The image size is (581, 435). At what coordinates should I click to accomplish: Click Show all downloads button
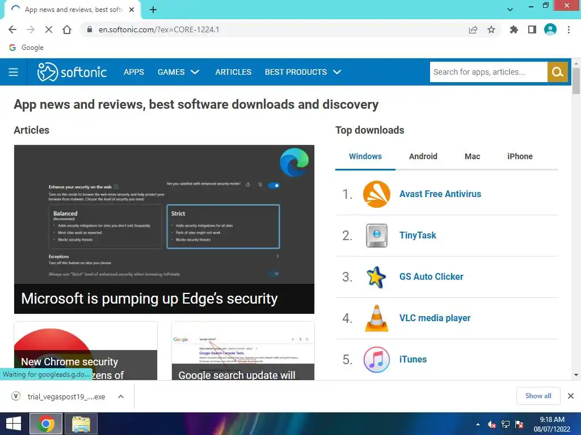point(538,396)
